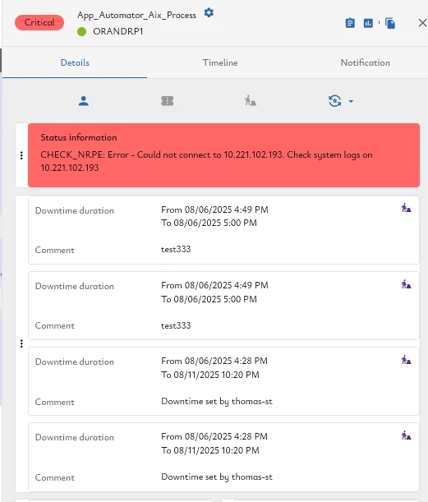Viewport: 428px width, 502px height.
Task: Click downtime icon on second test333 card
Action: (x=407, y=284)
